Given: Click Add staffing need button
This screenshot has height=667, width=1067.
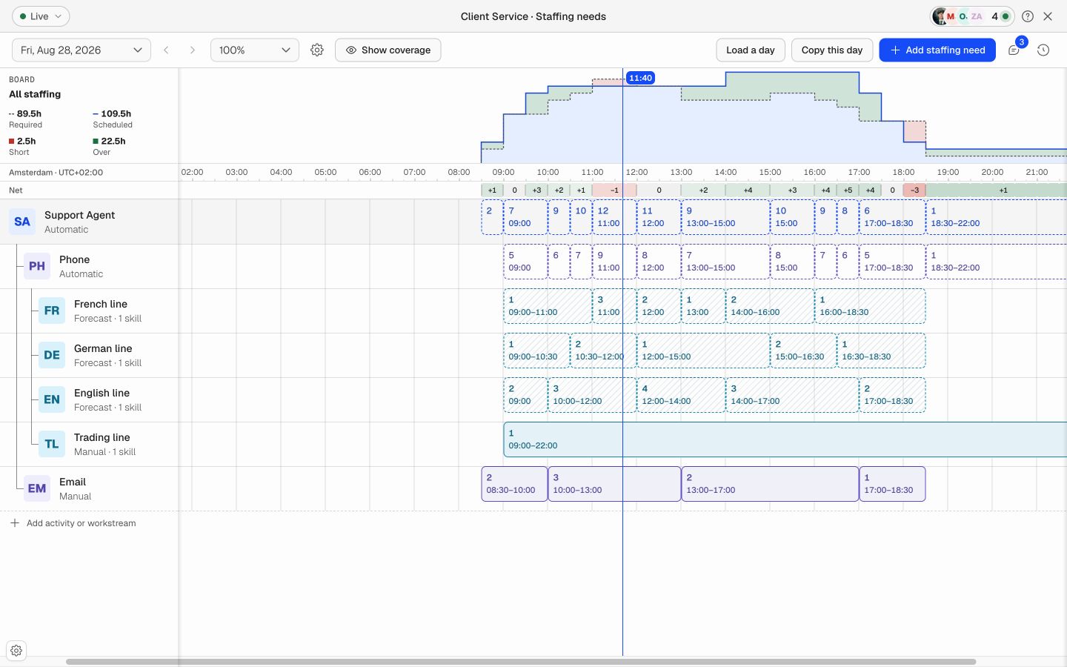Looking at the screenshot, I should [937, 50].
